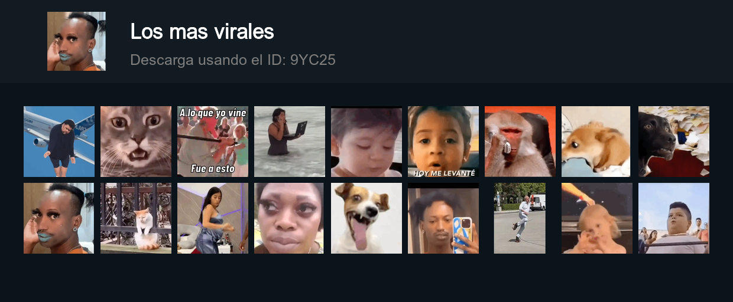733x302 pixels.
Task: Pick the black dog with papers sticker
Action: (x=674, y=142)
